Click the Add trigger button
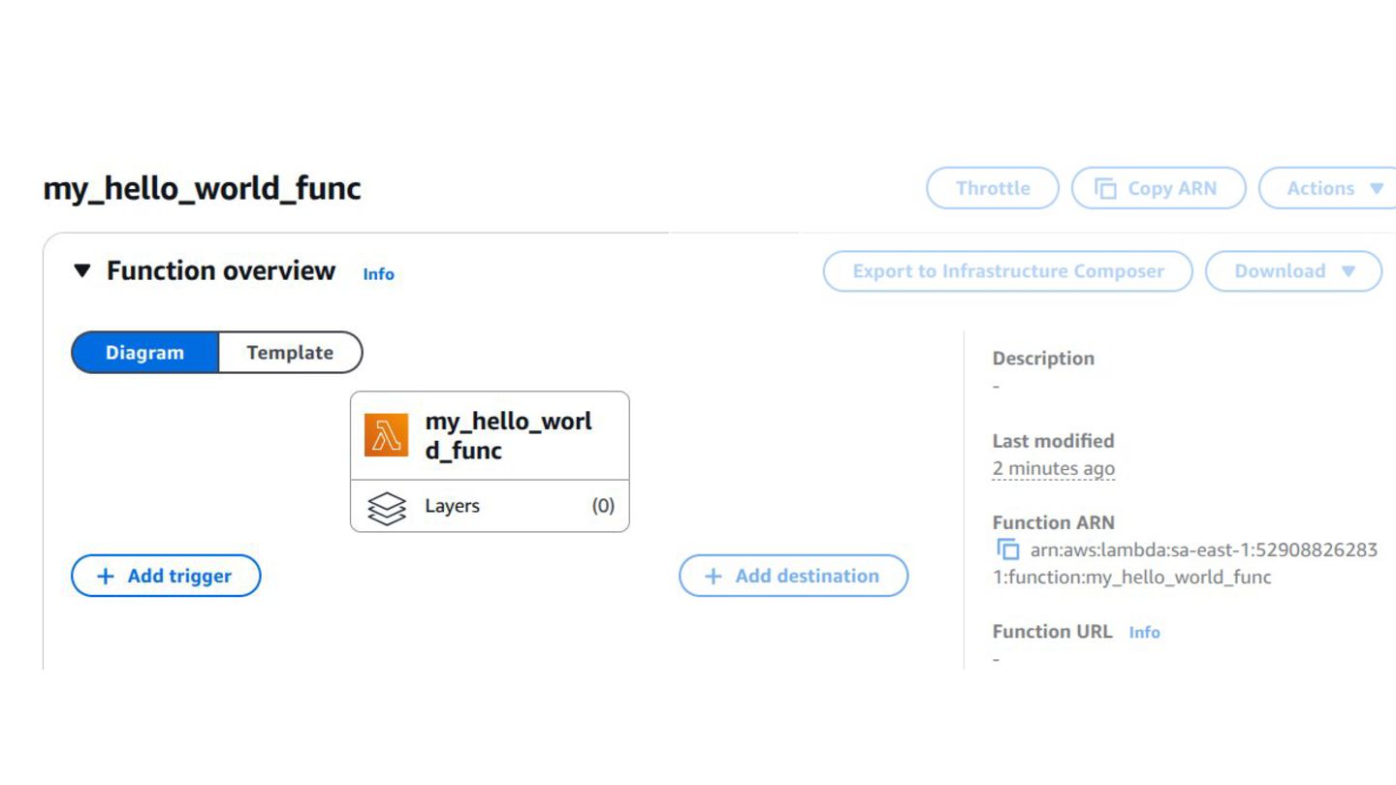The image size is (1396, 785). click(x=166, y=576)
